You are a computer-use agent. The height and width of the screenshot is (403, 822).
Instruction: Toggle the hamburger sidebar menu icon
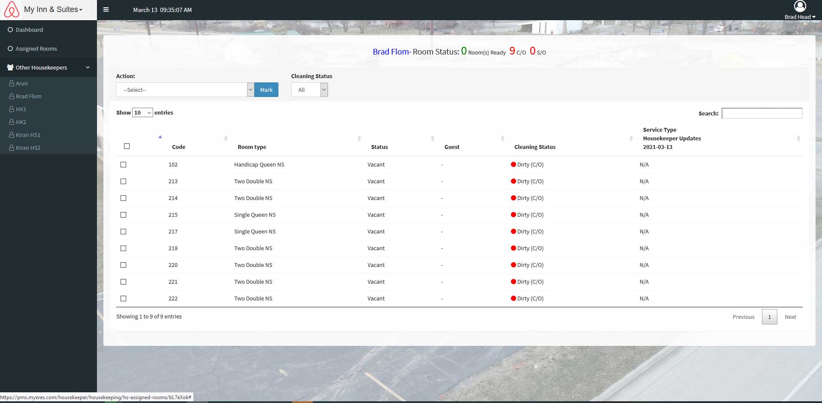point(106,9)
